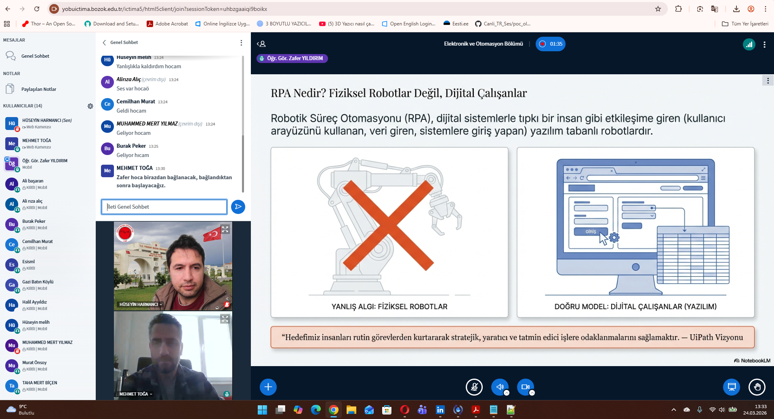
Task: Open meeting options menu at top right
Action: click(x=764, y=44)
